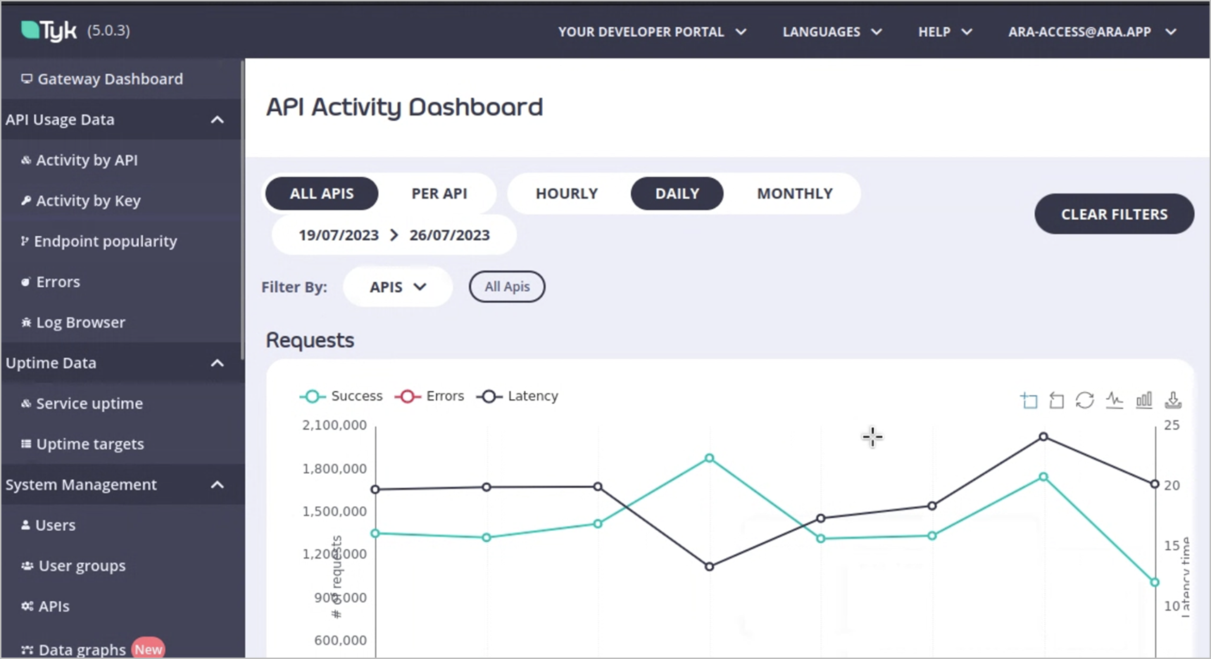This screenshot has width=1211, height=659.
Task: Click the Activity by Key key icon
Action: pos(26,201)
